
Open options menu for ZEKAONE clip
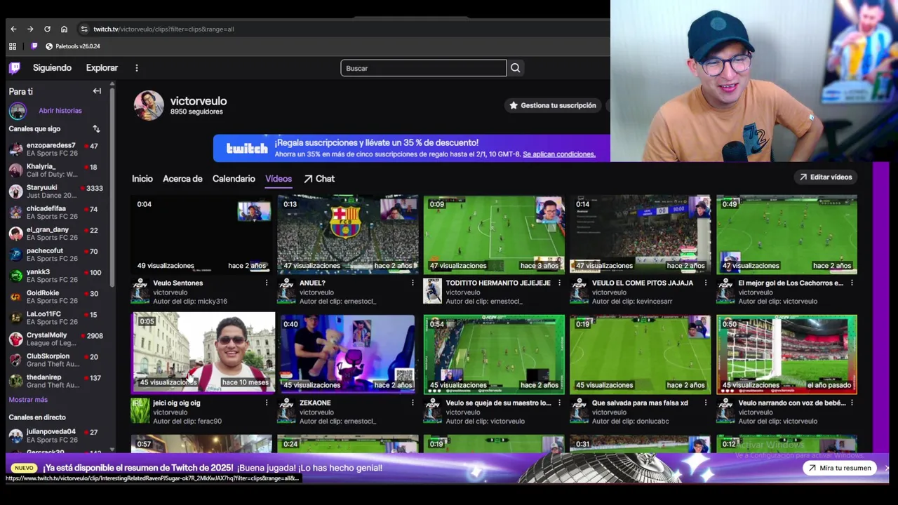pos(413,403)
